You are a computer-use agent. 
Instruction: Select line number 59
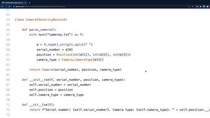click(8, 45)
